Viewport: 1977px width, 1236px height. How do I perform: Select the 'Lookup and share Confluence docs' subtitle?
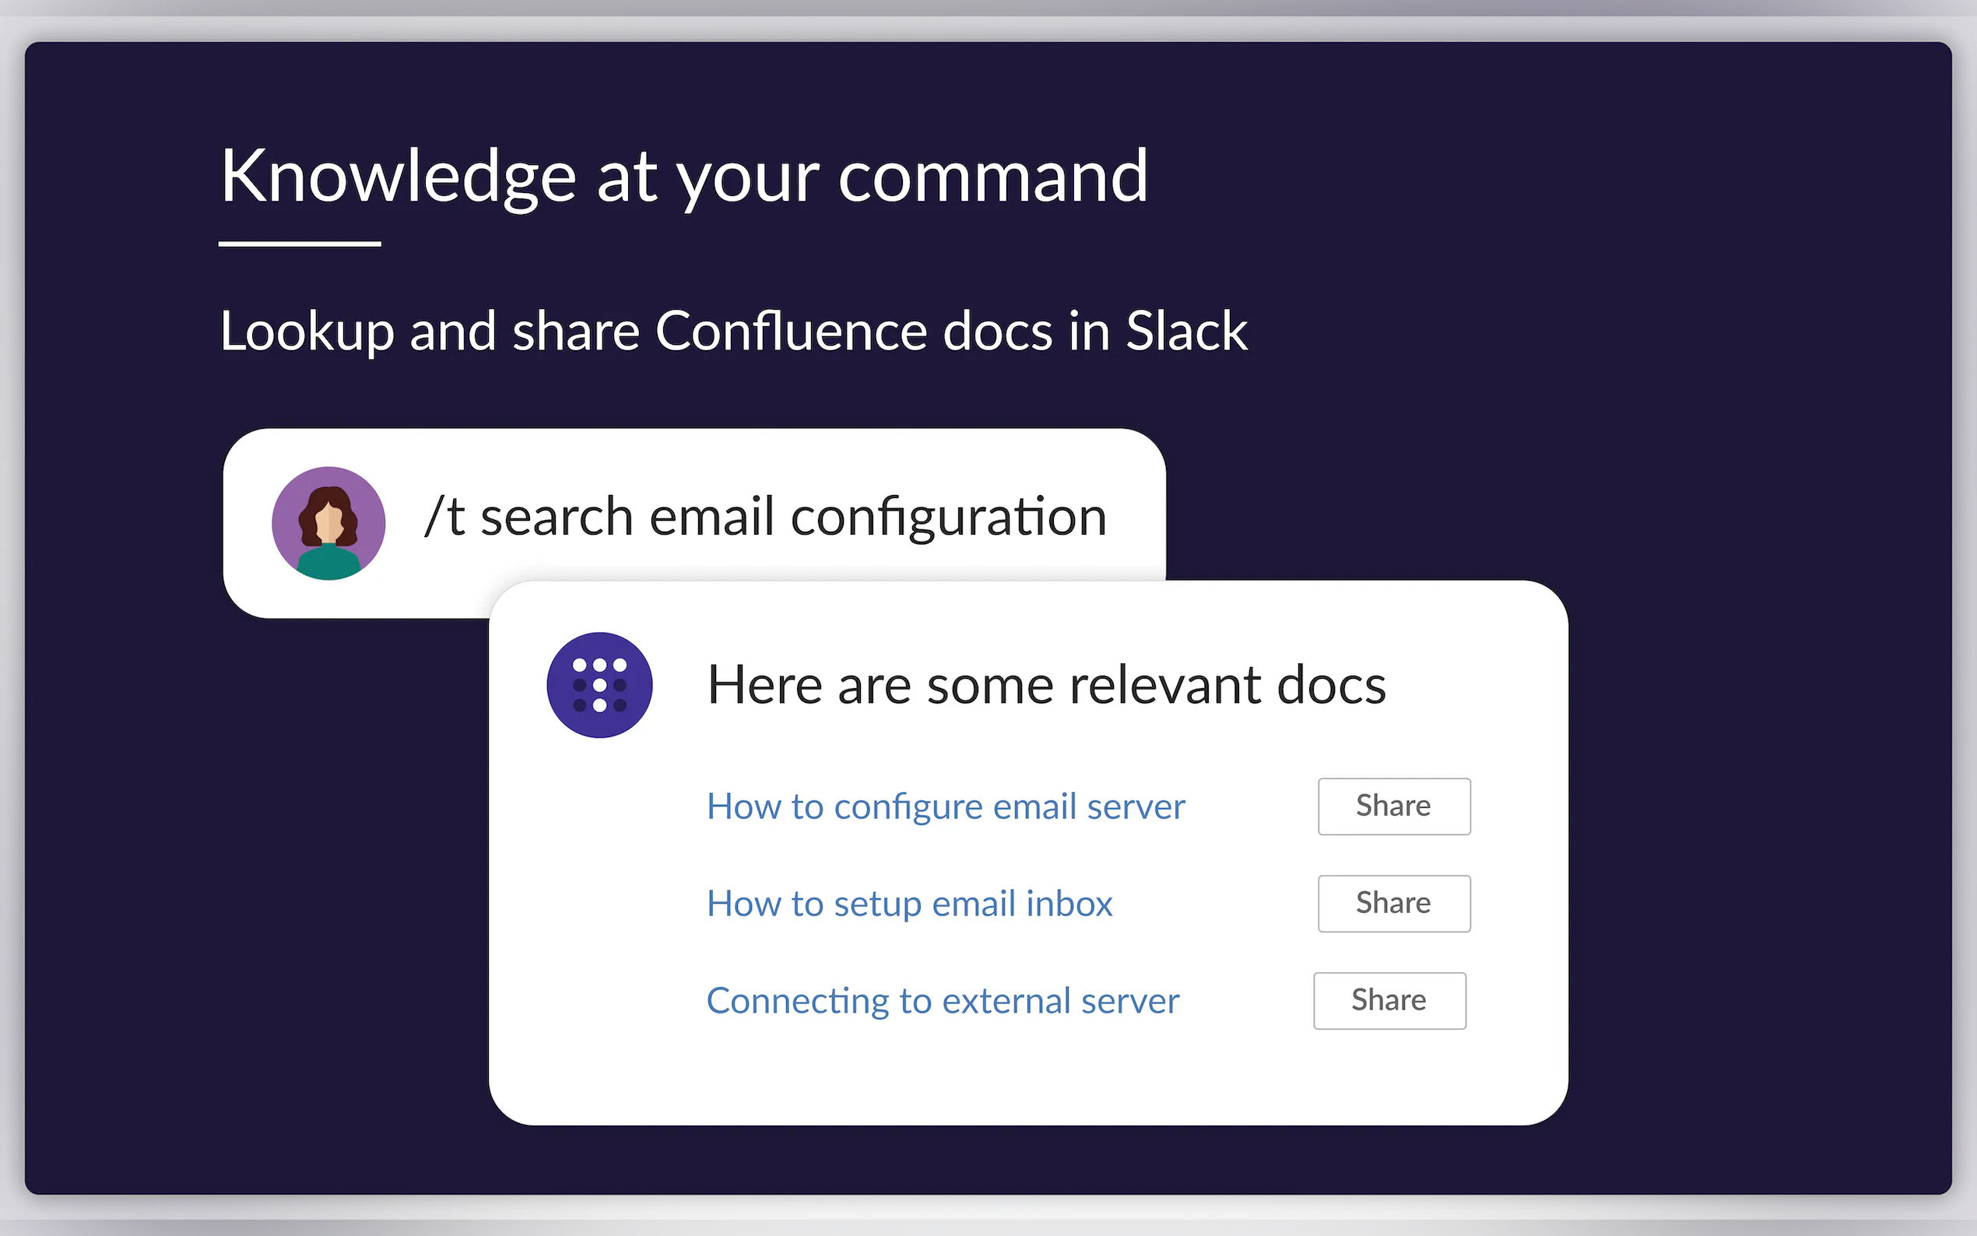(733, 332)
